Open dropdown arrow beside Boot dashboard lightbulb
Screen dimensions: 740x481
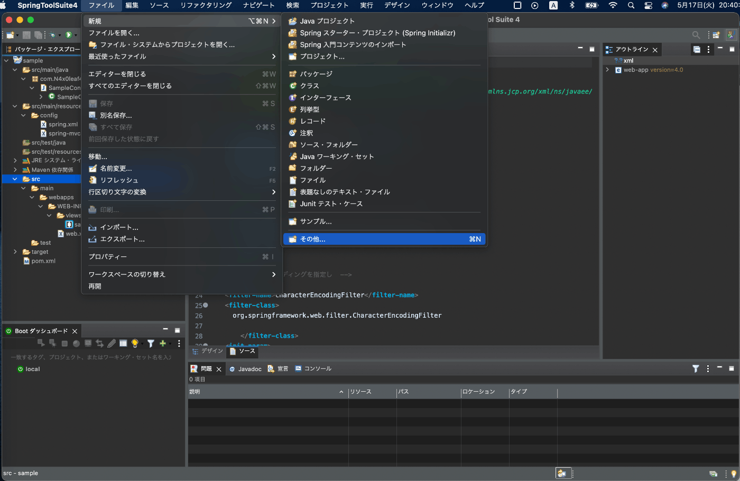click(x=141, y=344)
